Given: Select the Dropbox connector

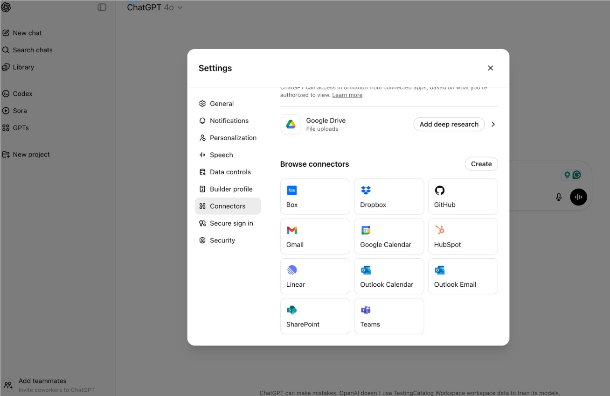Looking at the screenshot, I should pos(388,196).
